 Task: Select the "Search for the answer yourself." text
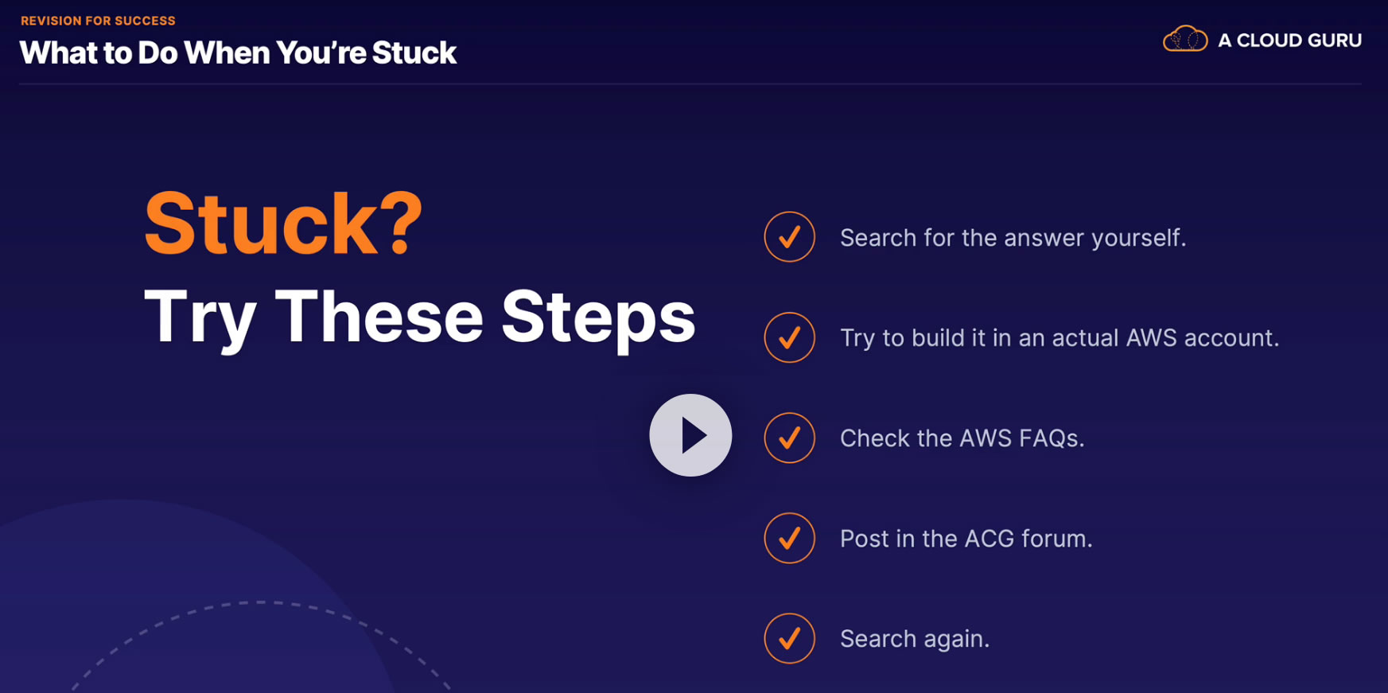pos(1013,238)
